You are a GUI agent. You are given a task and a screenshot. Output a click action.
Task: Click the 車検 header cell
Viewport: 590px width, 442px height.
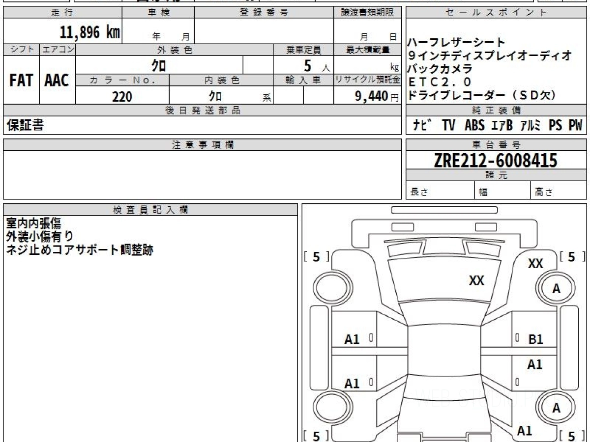[x=158, y=13]
